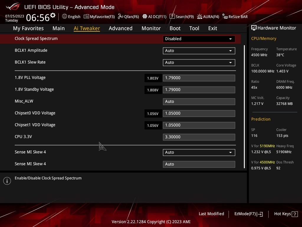Open MyFavorite list icon

click(x=86, y=17)
